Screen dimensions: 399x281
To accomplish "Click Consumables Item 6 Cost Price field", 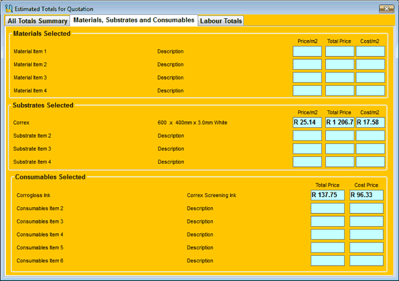I will click(x=366, y=260).
